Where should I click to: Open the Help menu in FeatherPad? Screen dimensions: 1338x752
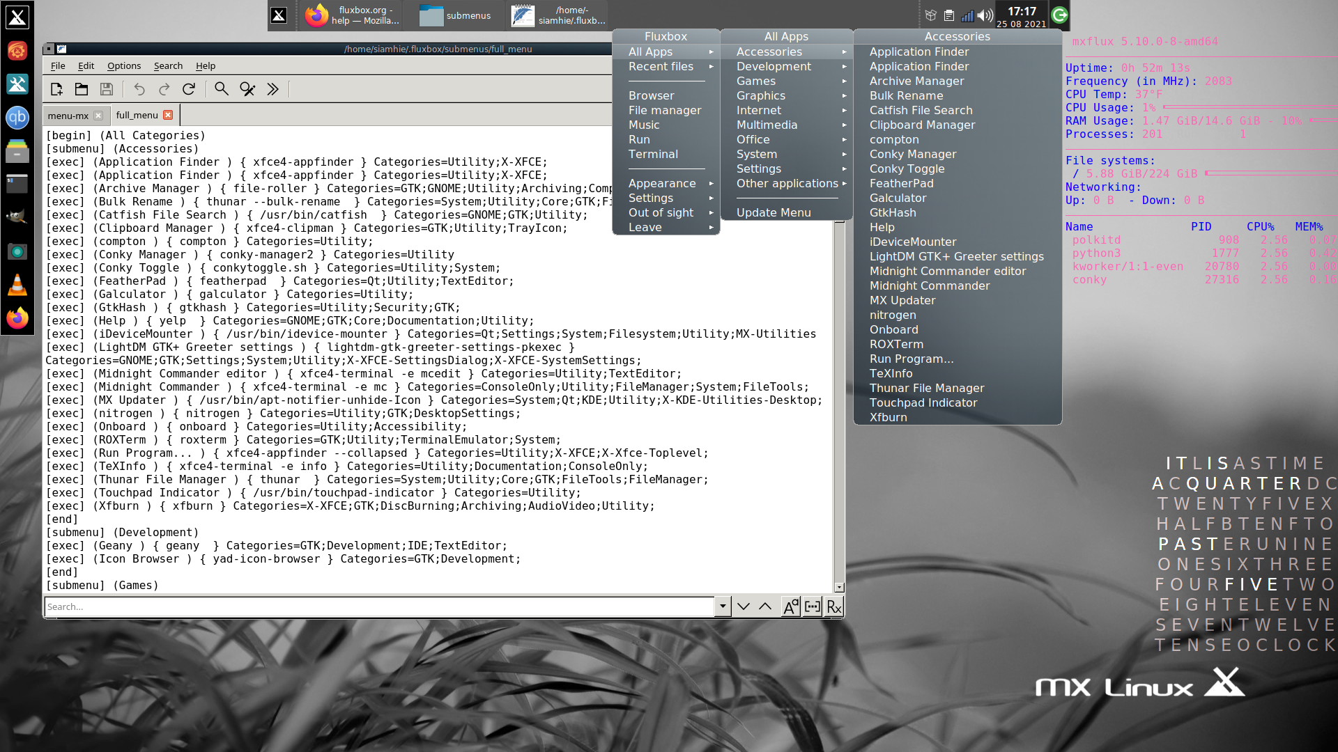point(206,65)
